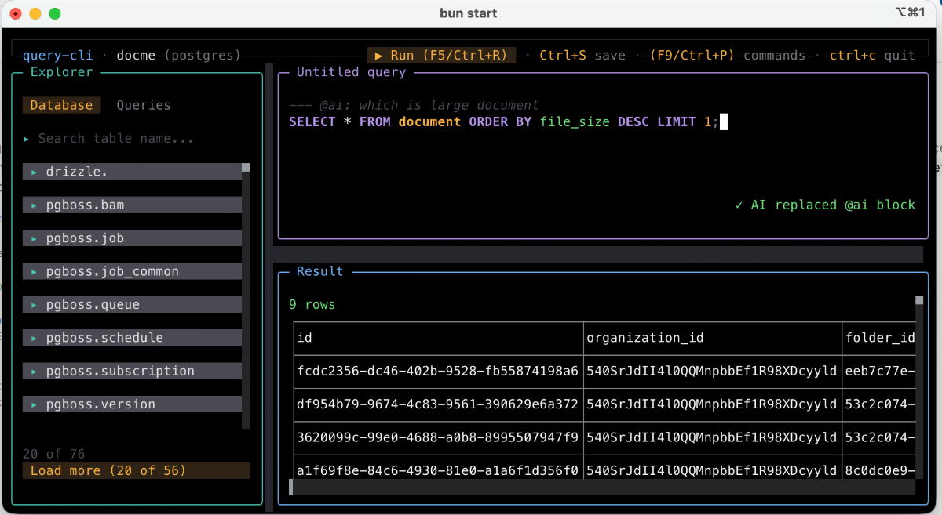Click the Run (F5/Ctrl+R) button
The height and width of the screenshot is (515, 942).
coord(442,56)
